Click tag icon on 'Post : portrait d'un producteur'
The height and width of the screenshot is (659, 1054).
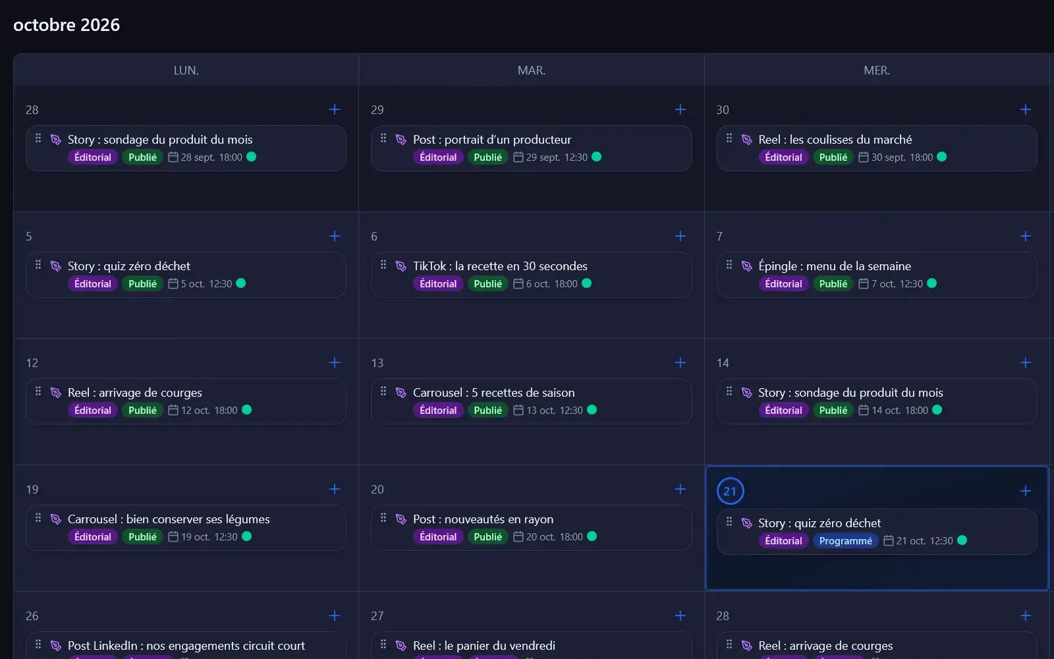click(x=401, y=140)
